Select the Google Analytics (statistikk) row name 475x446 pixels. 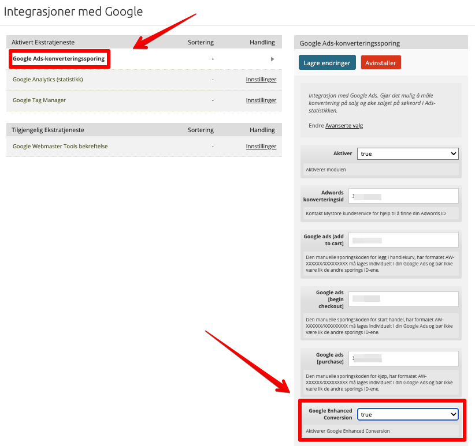(x=47, y=79)
